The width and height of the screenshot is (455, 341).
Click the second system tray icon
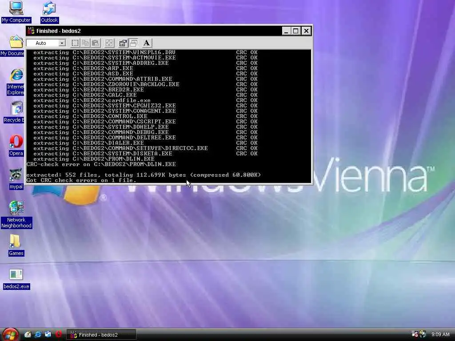[x=423, y=334]
